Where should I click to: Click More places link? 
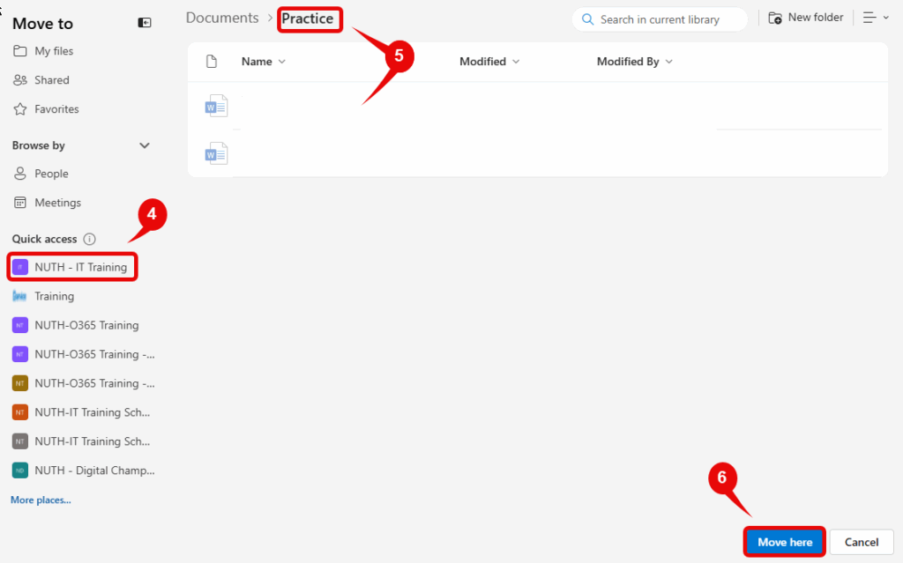point(41,500)
